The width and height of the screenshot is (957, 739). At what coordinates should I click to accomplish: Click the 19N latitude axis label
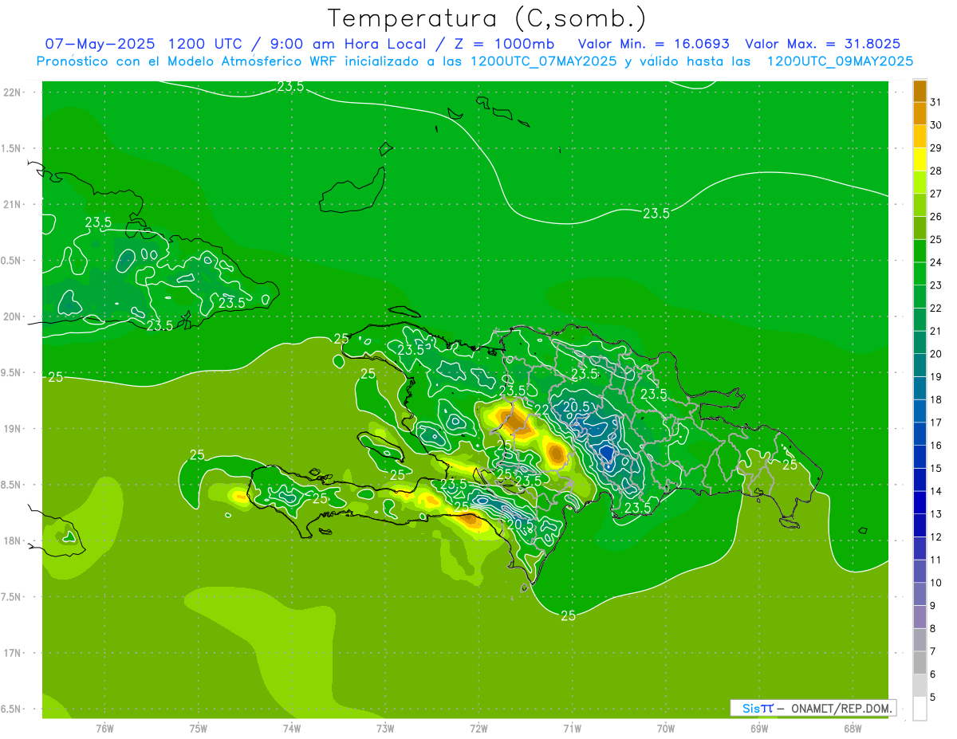(14, 429)
